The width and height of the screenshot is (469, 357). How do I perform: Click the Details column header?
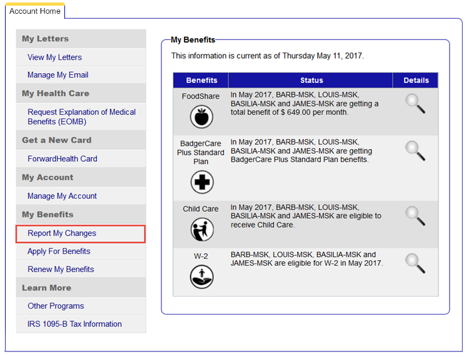coord(416,80)
